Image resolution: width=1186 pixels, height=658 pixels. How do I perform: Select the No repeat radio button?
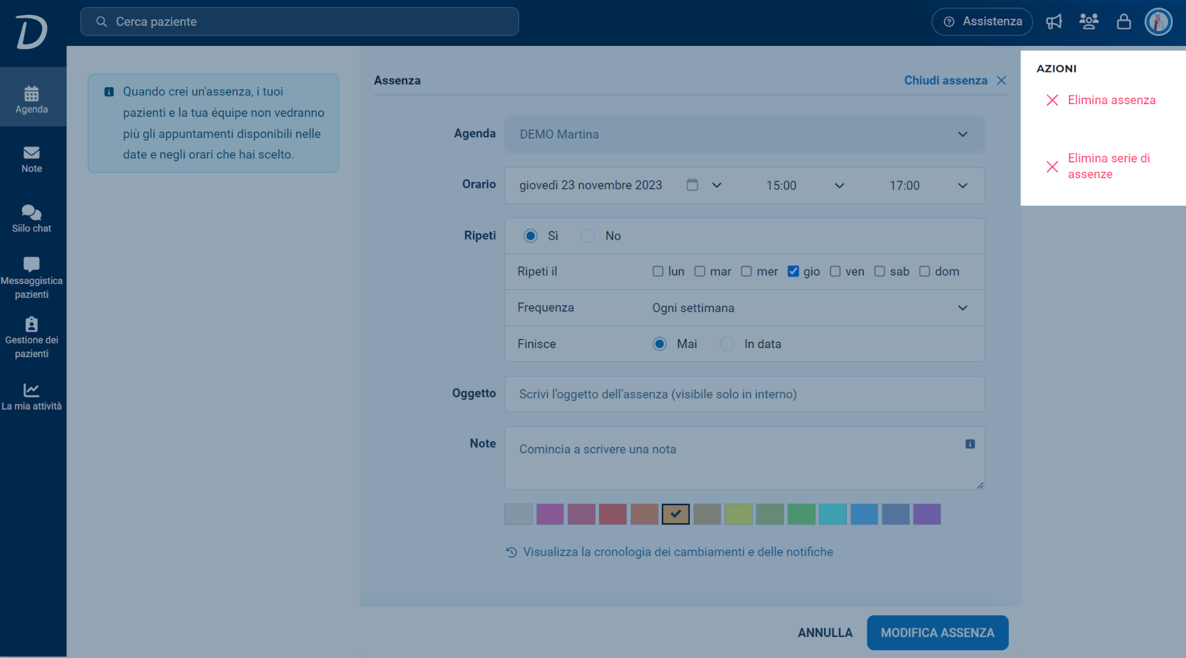pos(588,236)
